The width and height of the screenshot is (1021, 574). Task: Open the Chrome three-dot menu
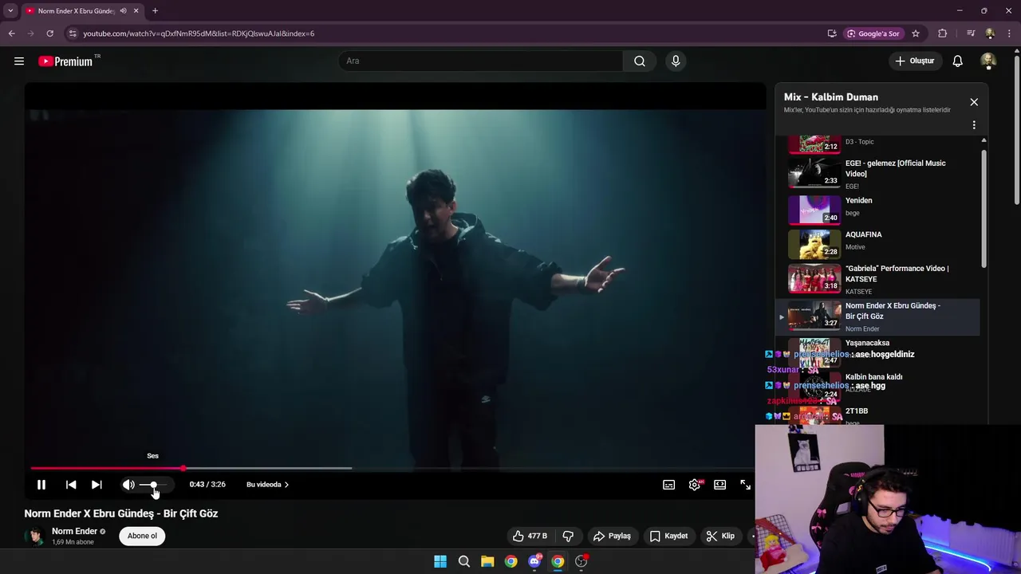[x=1010, y=33]
